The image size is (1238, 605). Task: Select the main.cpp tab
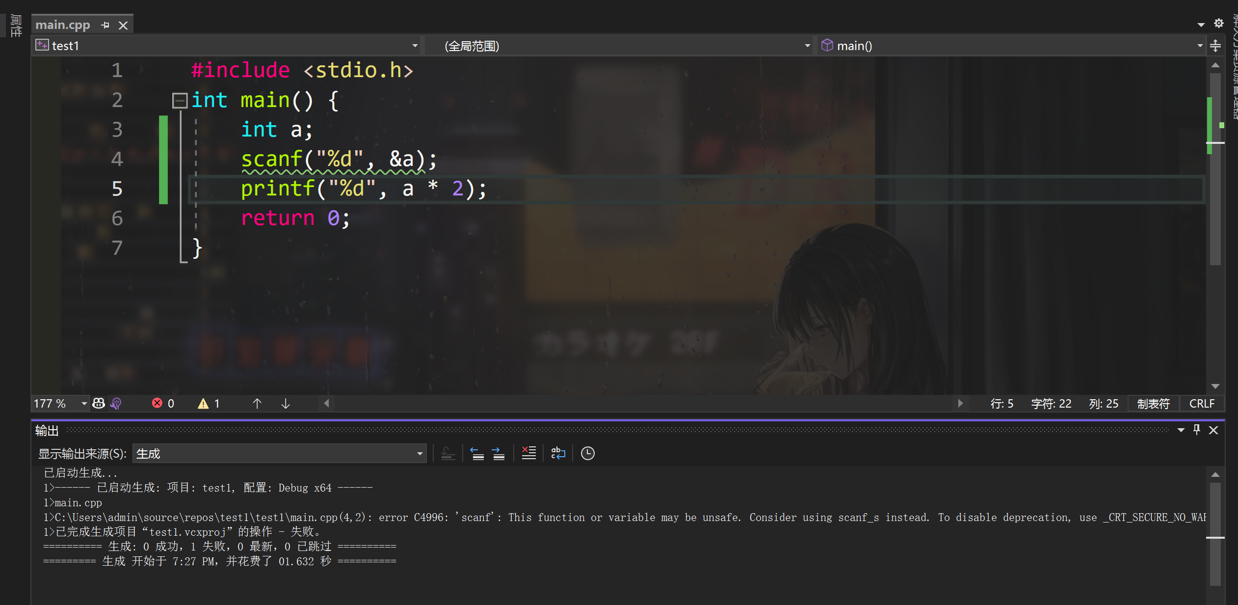point(63,25)
